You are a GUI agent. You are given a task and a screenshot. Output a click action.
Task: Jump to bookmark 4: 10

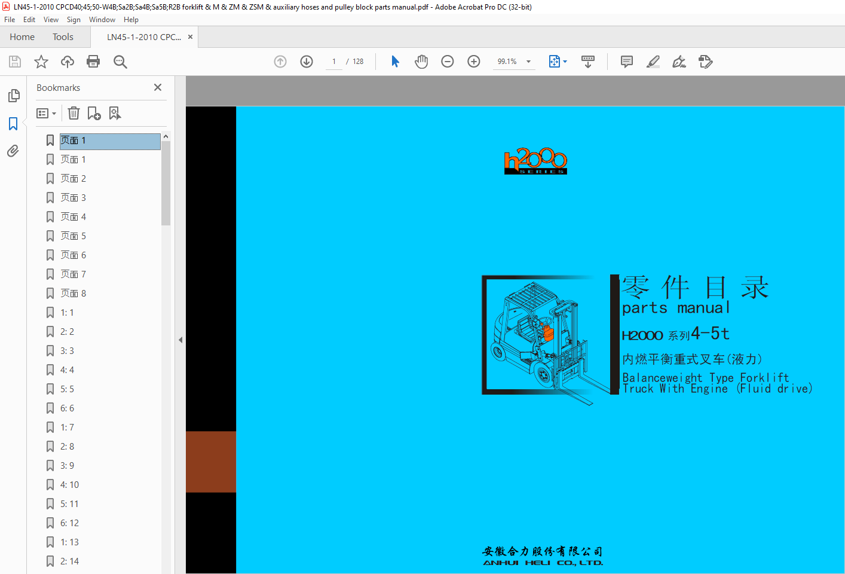pos(69,485)
